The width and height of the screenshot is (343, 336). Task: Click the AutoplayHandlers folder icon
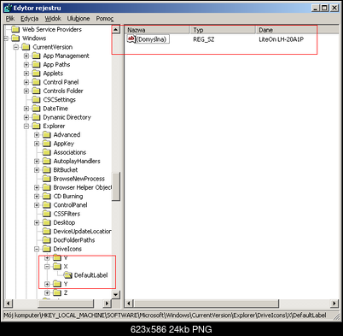47,161
